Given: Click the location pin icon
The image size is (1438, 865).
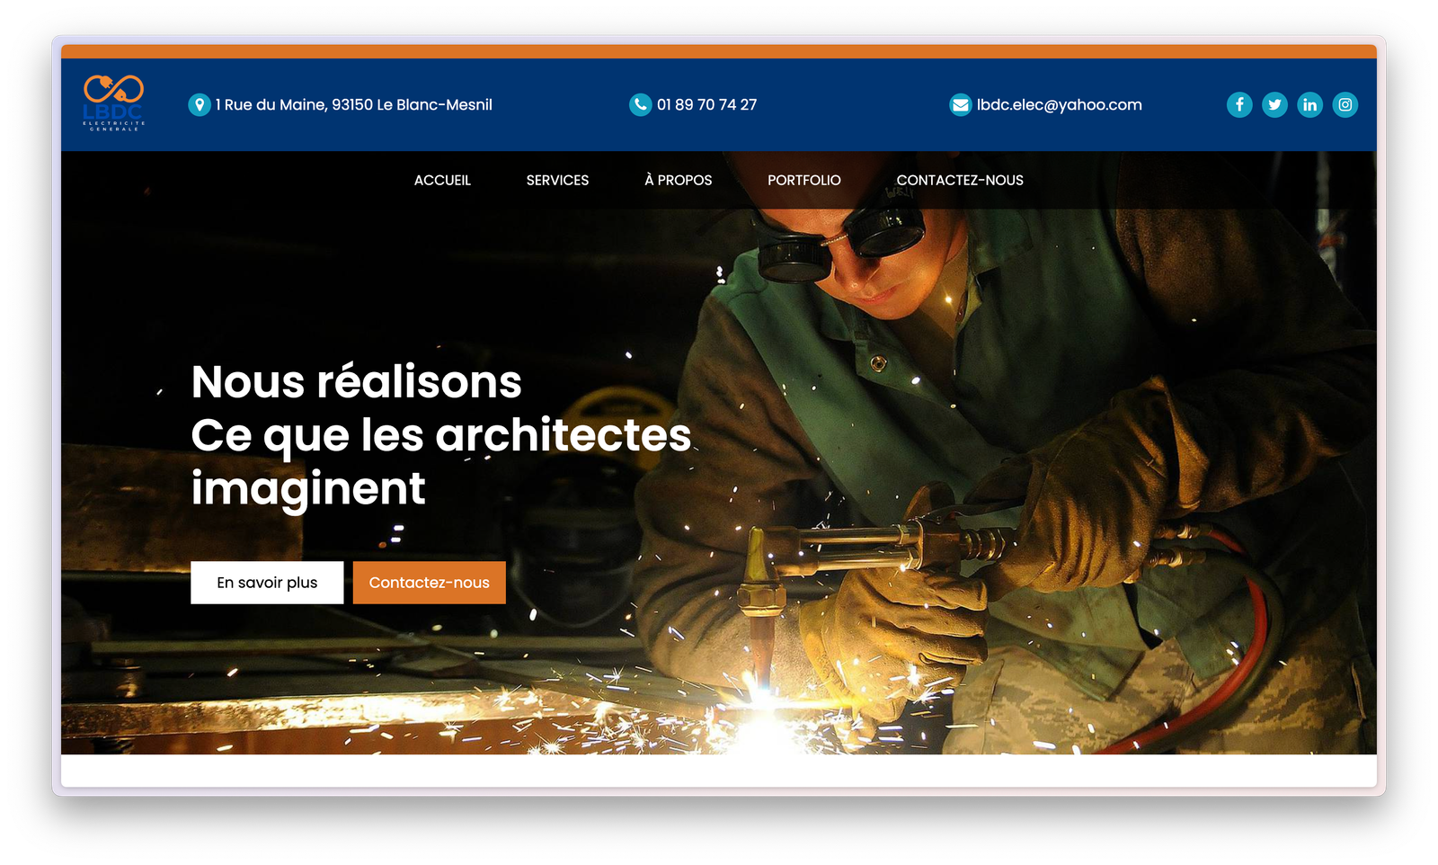Looking at the screenshot, I should point(199,105).
